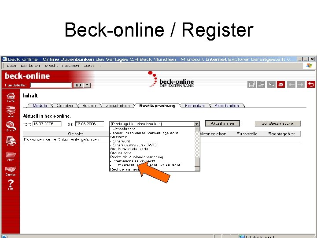
Task: Click the Go button next to Fundstelle
Action: [78, 85]
